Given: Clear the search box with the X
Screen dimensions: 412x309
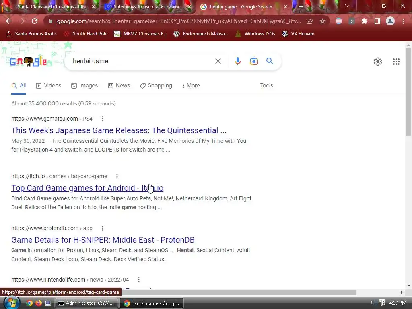Looking at the screenshot, I should point(218,61).
